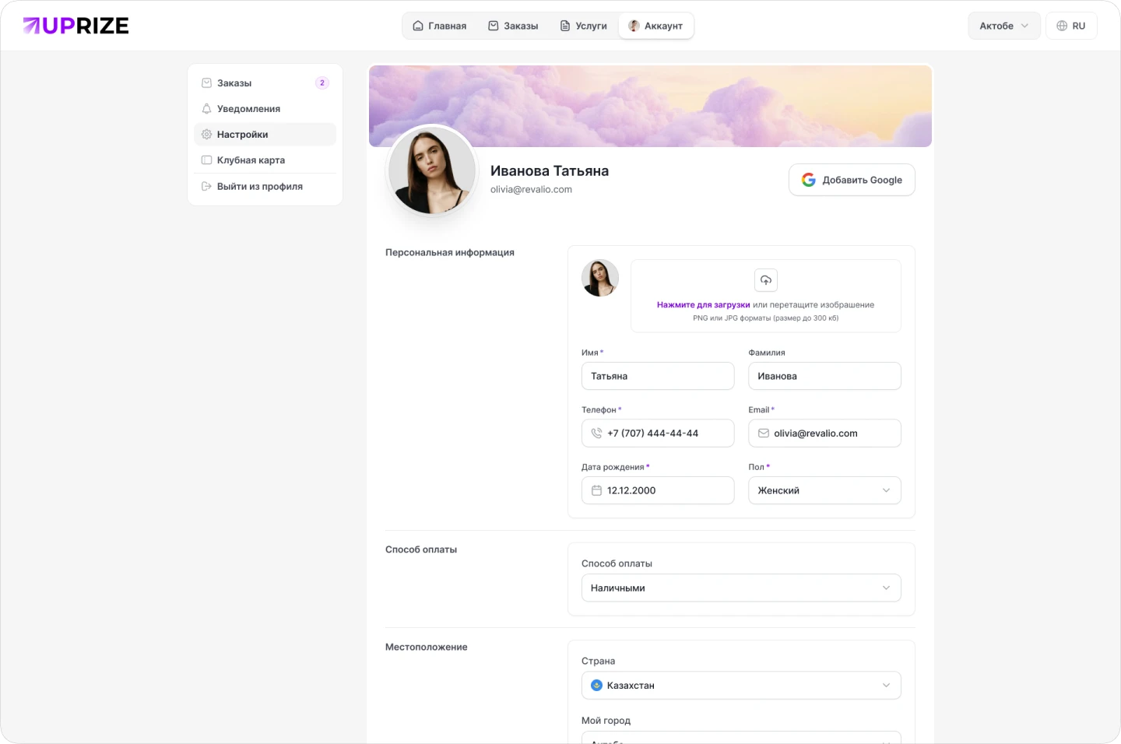Image resolution: width=1121 pixels, height=744 pixels.
Task: Click the small avatar beside Аккаунт
Action: [x=634, y=26]
